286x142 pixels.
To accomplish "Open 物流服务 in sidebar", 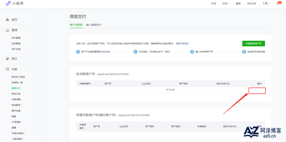I will [16, 105].
